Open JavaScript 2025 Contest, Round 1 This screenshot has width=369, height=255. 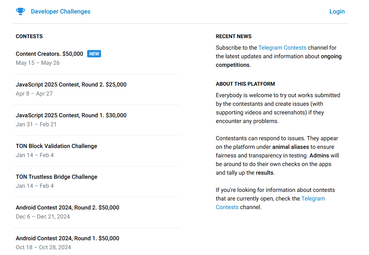(x=71, y=115)
